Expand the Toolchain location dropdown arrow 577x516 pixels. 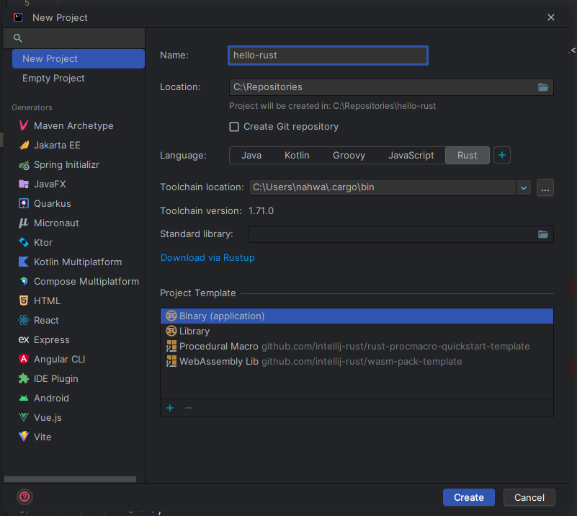coord(524,187)
